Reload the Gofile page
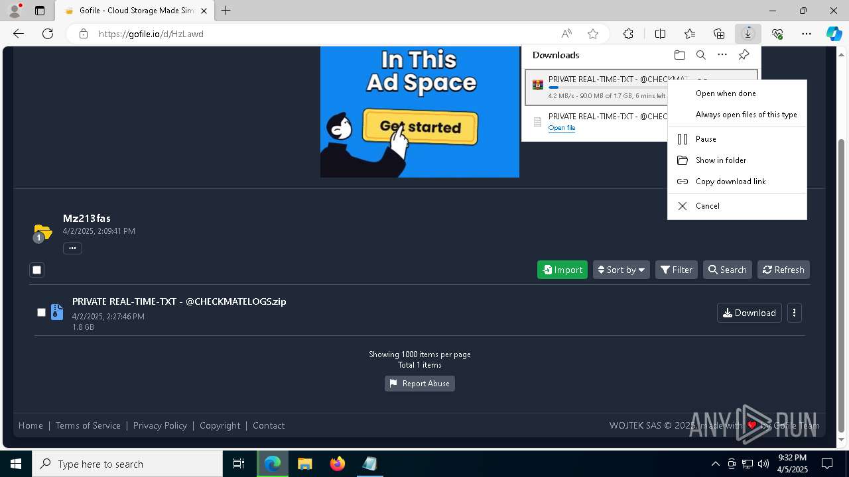 (48, 34)
